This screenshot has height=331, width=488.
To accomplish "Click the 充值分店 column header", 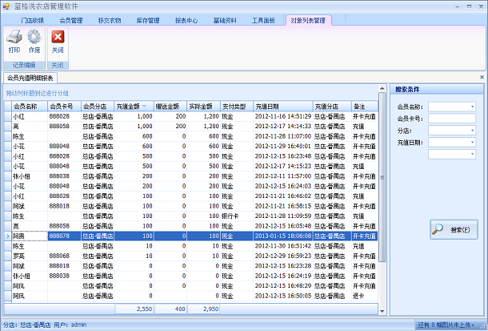I will (x=332, y=107).
